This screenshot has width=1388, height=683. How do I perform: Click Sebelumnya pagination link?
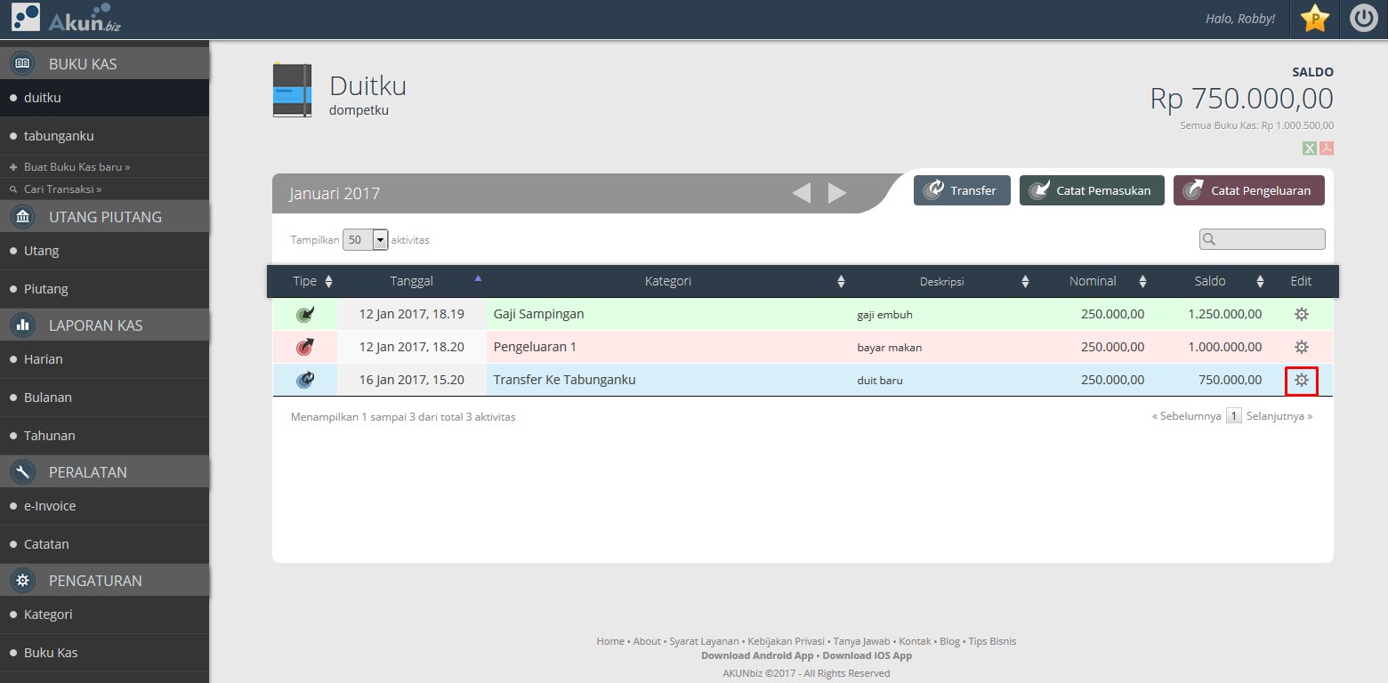click(1187, 415)
